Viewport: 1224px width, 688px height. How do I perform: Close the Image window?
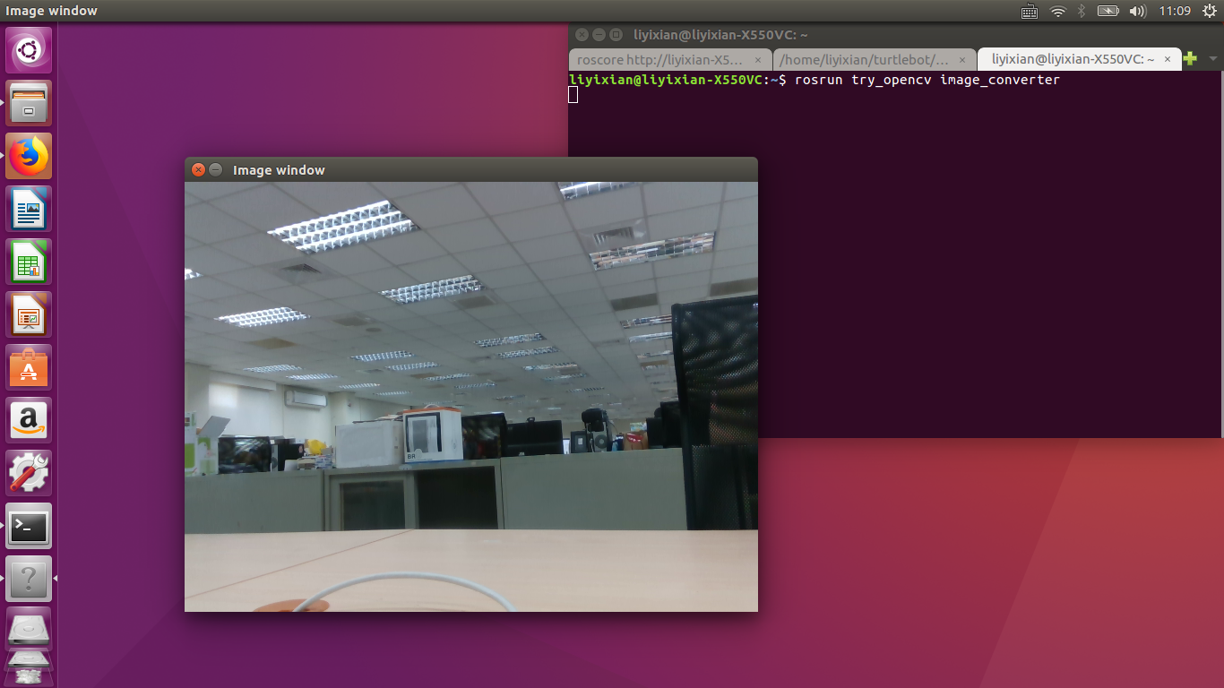[199, 169]
